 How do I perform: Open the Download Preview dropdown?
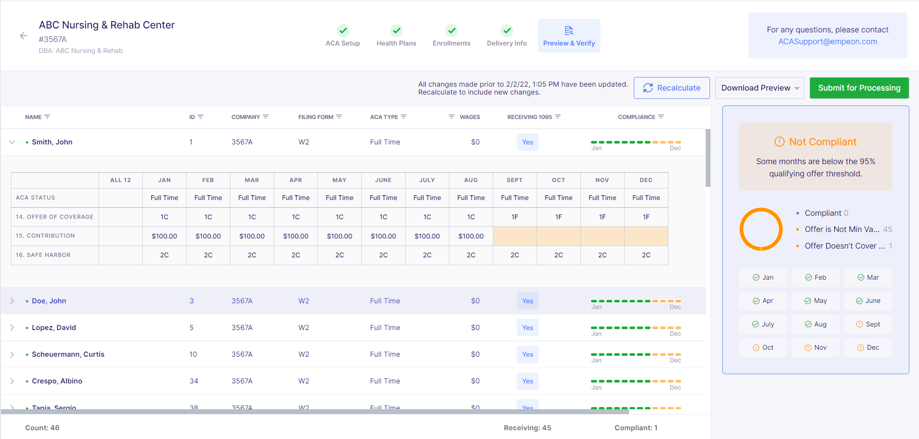point(760,88)
